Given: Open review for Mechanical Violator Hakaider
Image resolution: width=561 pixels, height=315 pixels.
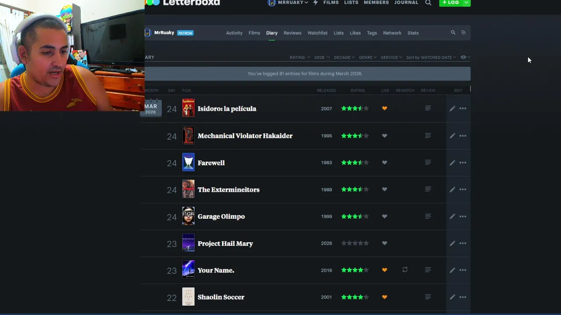Looking at the screenshot, I should (x=428, y=136).
